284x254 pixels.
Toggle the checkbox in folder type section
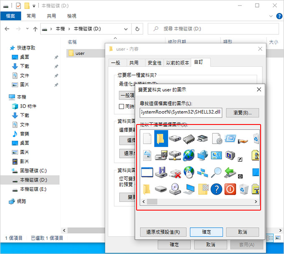coord(122,107)
